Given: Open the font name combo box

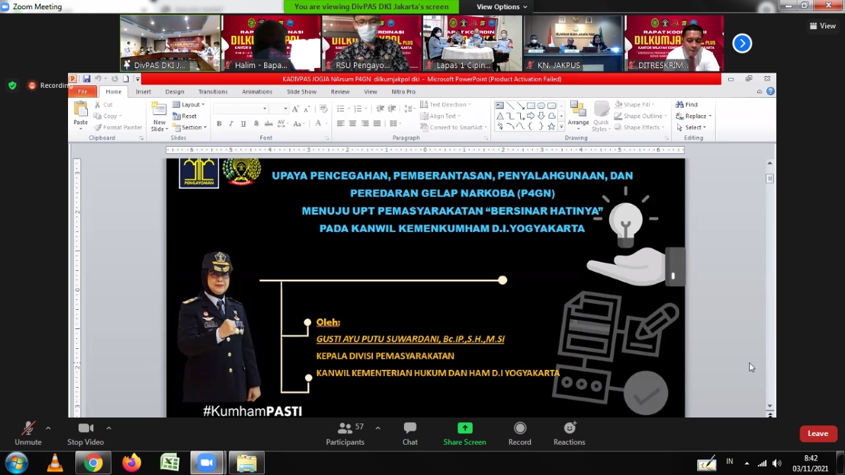Looking at the screenshot, I should pos(241,108).
